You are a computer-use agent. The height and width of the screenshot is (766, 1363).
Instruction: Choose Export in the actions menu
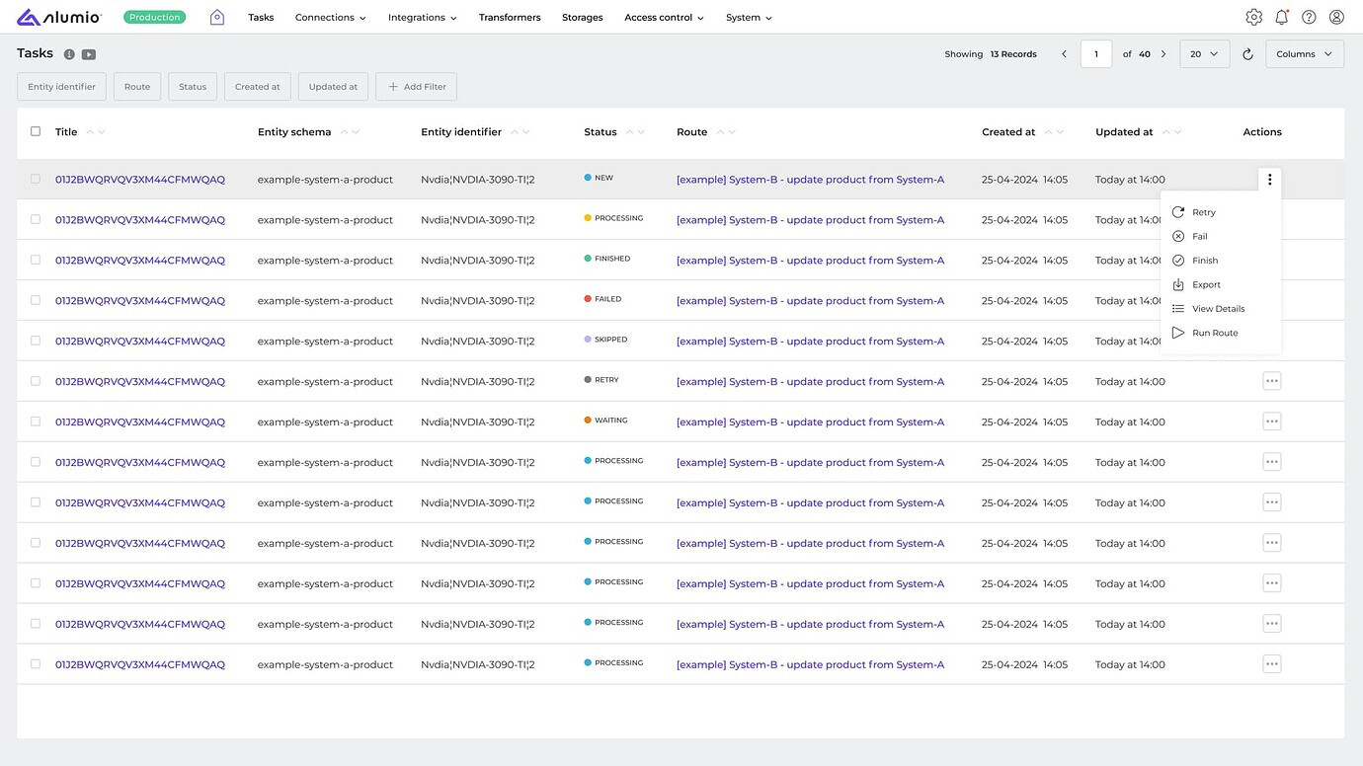(x=1206, y=284)
